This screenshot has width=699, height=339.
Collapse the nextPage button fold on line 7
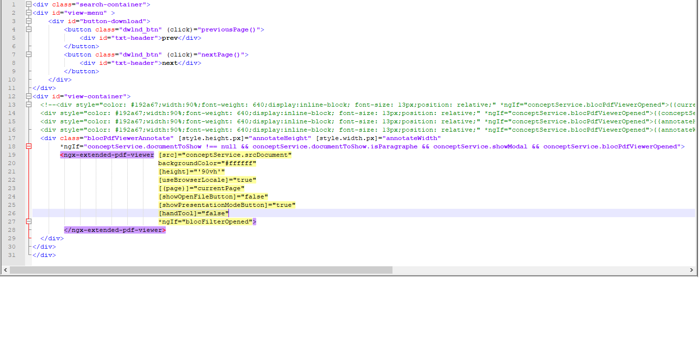pyautogui.click(x=28, y=55)
